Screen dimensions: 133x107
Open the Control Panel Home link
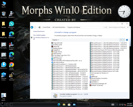coord(39,31)
